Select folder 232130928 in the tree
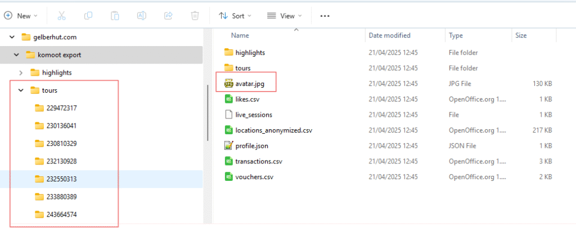This screenshot has height=228, width=576. [x=62, y=161]
